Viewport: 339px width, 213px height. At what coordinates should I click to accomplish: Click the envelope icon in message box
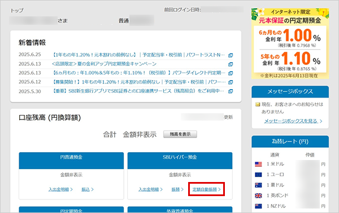tap(258, 105)
